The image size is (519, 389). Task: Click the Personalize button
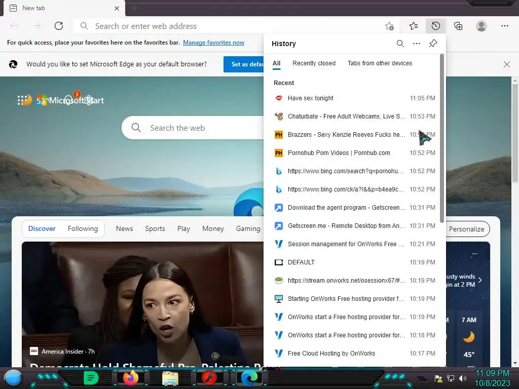(467, 229)
